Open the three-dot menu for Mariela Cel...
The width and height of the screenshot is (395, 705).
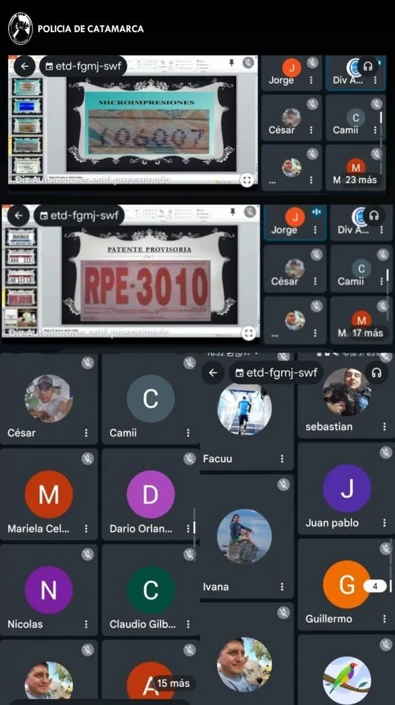86,529
